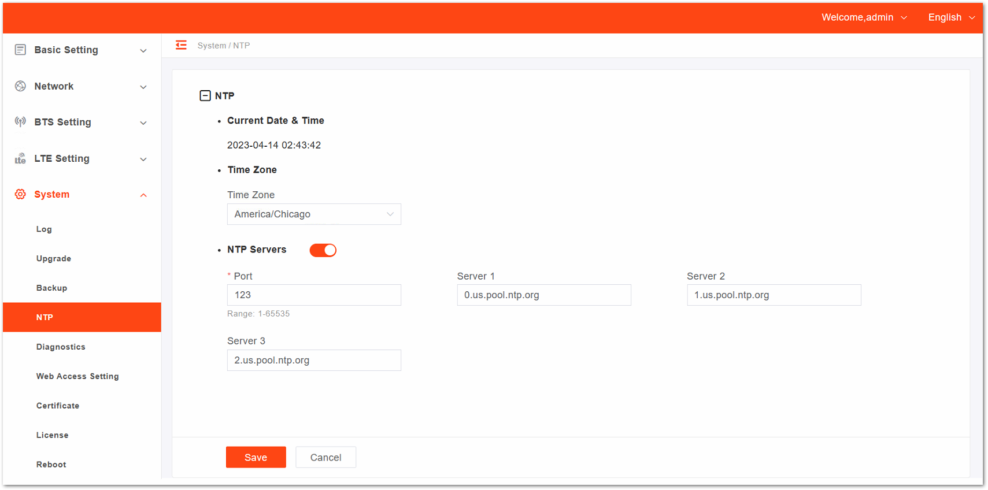Image resolution: width=988 pixels, height=490 pixels.
Task: Open the English language dropdown
Action: click(952, 17)
